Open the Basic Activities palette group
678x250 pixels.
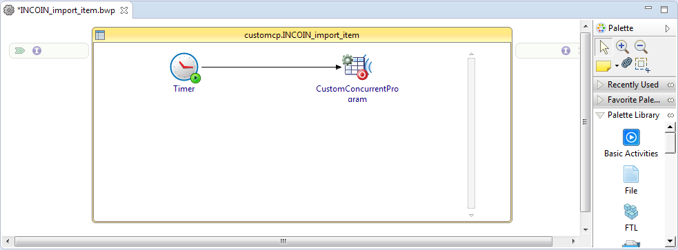[x=631, y=143]
